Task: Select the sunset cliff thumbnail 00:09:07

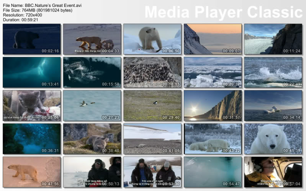Action: (213, 39)
